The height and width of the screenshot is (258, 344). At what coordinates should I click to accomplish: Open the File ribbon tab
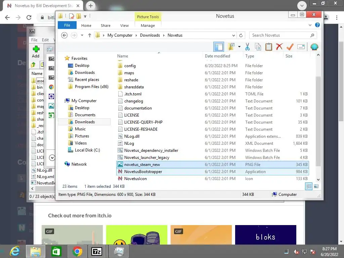[67, 25]
